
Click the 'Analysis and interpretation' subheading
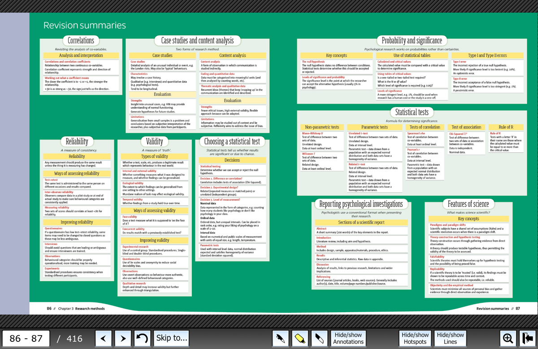coord(81,56)
